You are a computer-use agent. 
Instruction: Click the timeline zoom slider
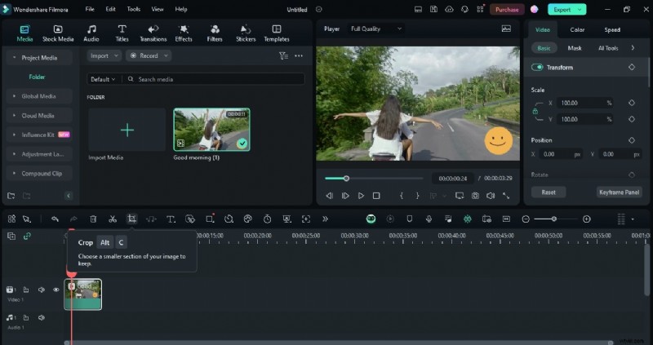[x=555, y=219]
